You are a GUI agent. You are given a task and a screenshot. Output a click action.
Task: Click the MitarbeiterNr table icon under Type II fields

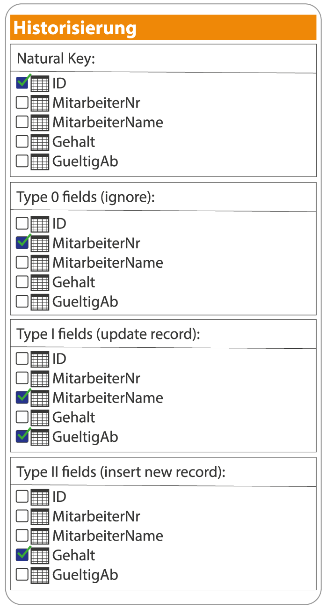click(39, 516)
